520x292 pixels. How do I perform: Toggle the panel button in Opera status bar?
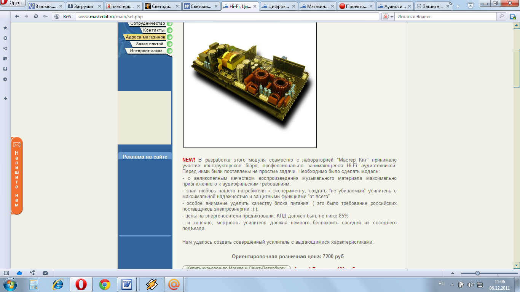pyautogui.click(x=6, y=273)
